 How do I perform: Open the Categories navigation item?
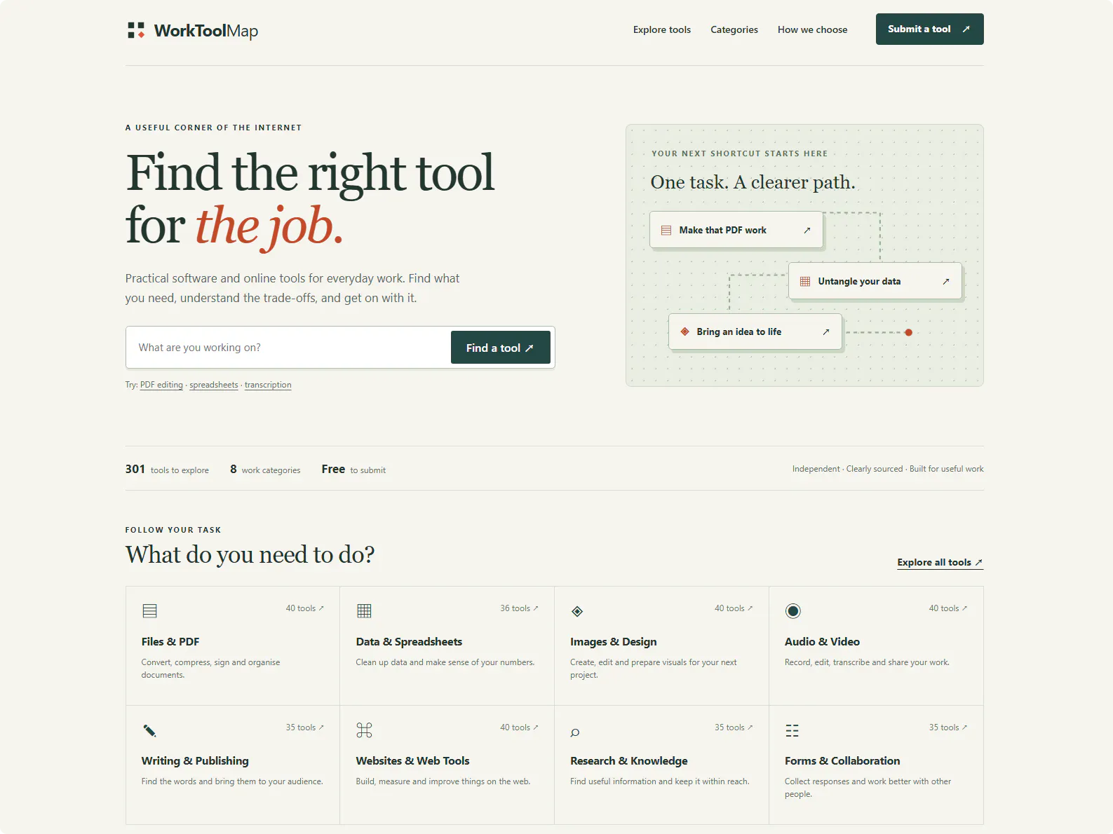(734, 29)
